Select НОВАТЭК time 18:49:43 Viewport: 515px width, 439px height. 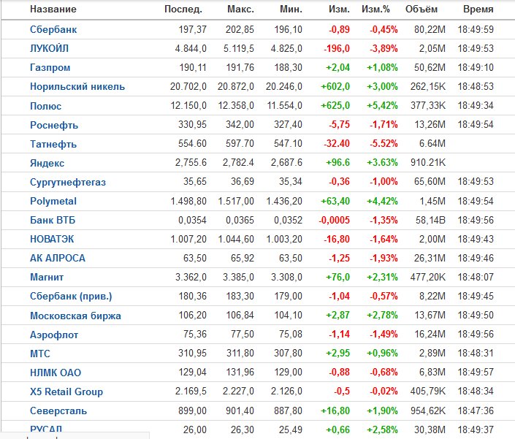[476, 239]
